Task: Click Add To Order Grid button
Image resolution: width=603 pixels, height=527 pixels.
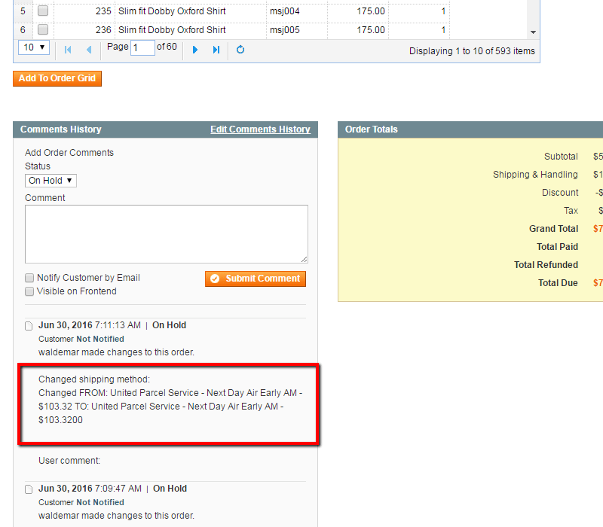Action: 57,78
